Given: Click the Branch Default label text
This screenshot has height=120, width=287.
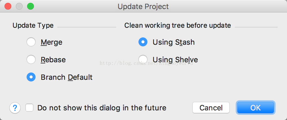Looking at the screenshot, I should coord(67,77).
